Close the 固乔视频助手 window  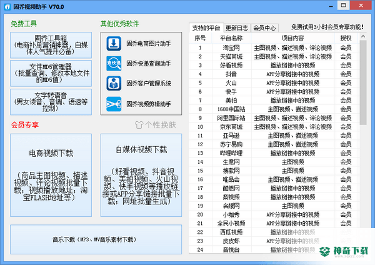tap(361, 5)
